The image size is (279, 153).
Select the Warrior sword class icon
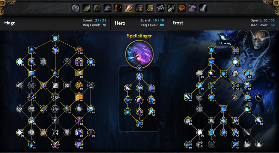point(203,8)
